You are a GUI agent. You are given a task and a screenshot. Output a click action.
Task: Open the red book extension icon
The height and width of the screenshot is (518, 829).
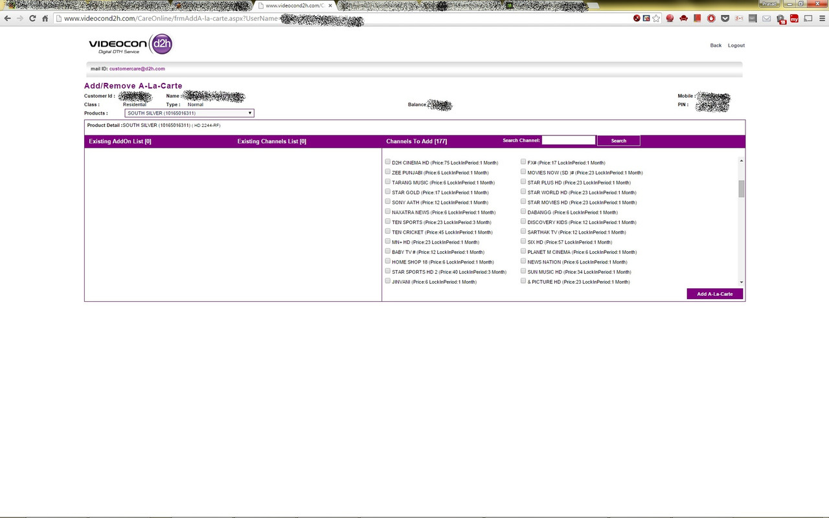(x=698, y=19)
